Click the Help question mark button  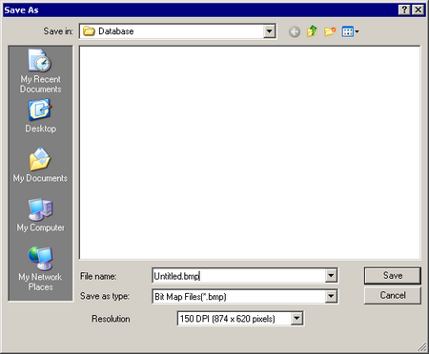[404, 10]
